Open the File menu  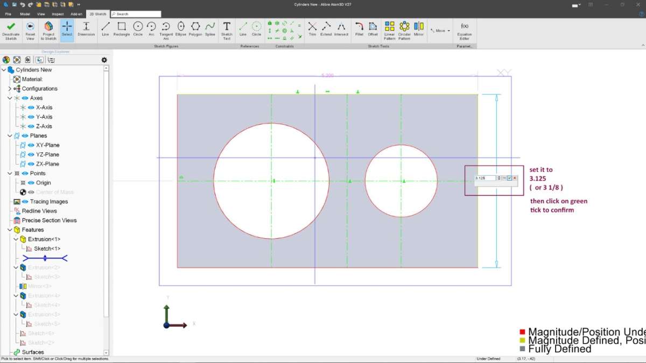(x=8, y=14)
